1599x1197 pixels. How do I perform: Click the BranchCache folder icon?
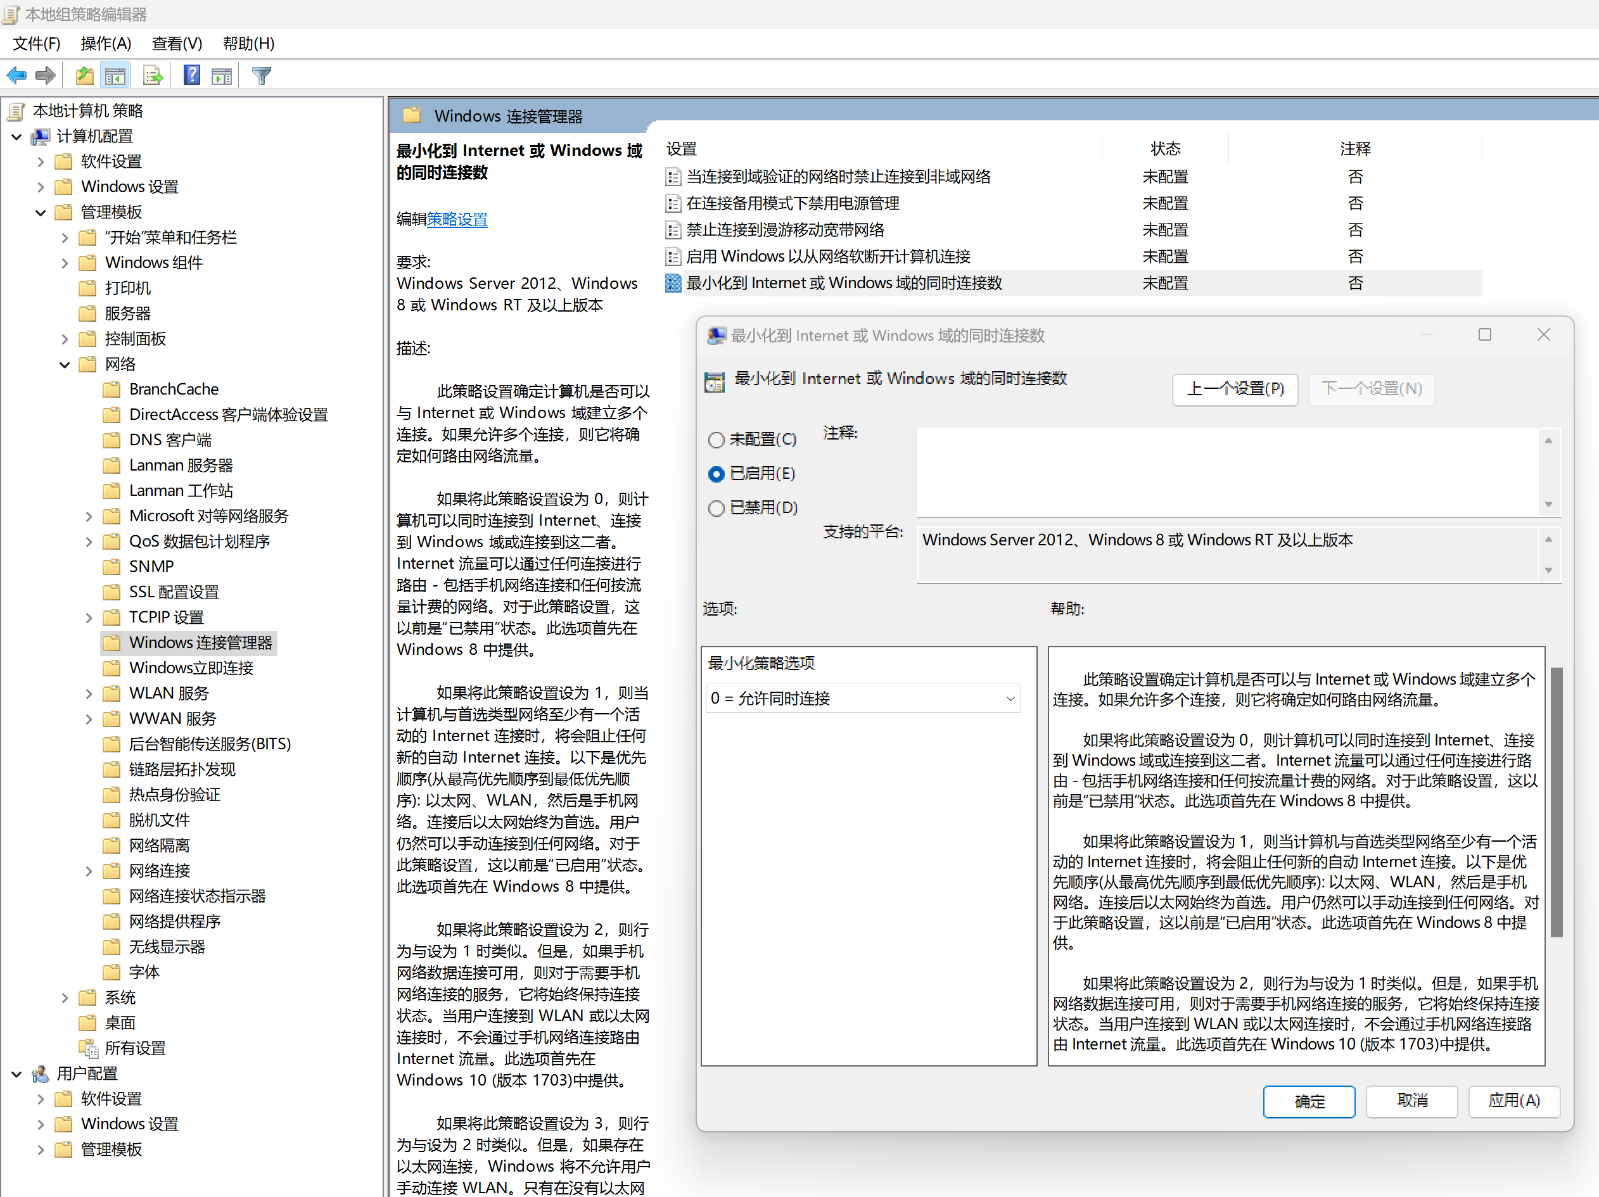coord(111,389)
